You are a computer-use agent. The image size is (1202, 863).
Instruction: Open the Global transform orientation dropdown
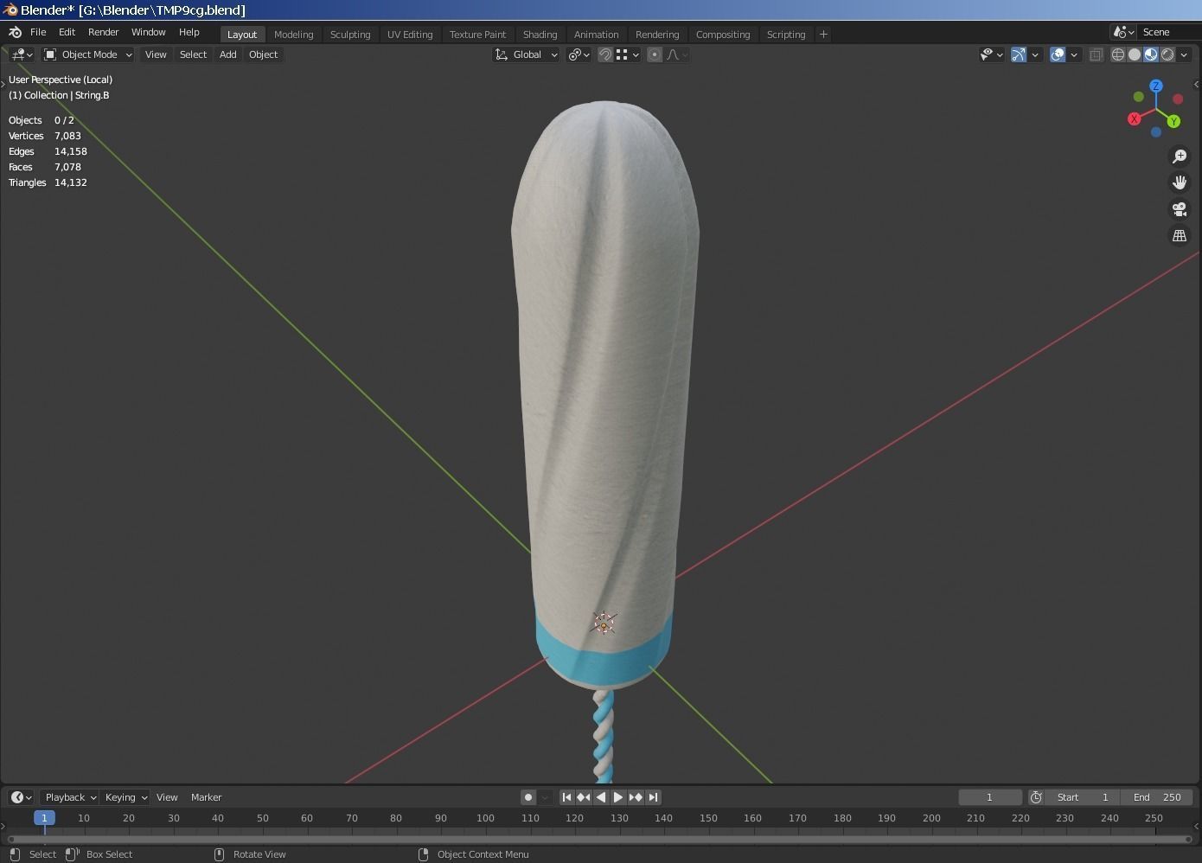[x=526, y=54]
